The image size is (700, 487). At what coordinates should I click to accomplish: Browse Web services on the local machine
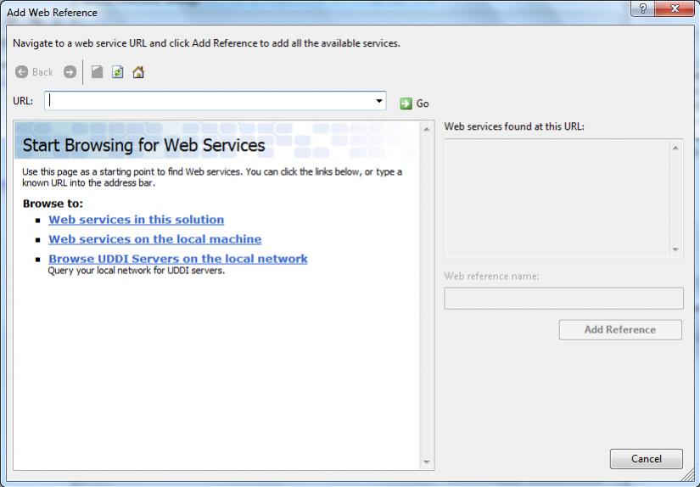[154, 238]
